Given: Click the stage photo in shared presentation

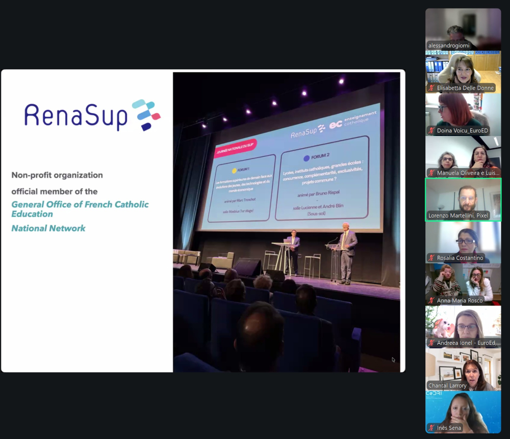Looking at the screenshot, I should pyautogui.click(x=286, y=222).
